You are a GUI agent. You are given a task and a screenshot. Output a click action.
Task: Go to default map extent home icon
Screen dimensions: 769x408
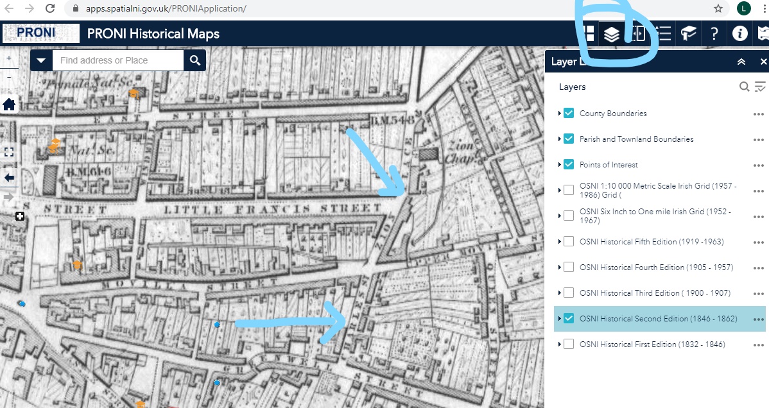9,105
